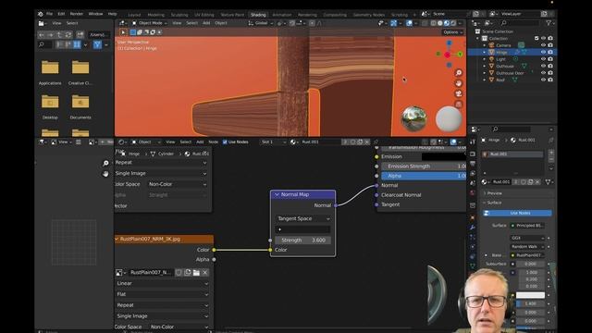The image size is (592, 333).
Task: Click the Principled BSDF surface shader button
Action: click(x=528, y=226)
